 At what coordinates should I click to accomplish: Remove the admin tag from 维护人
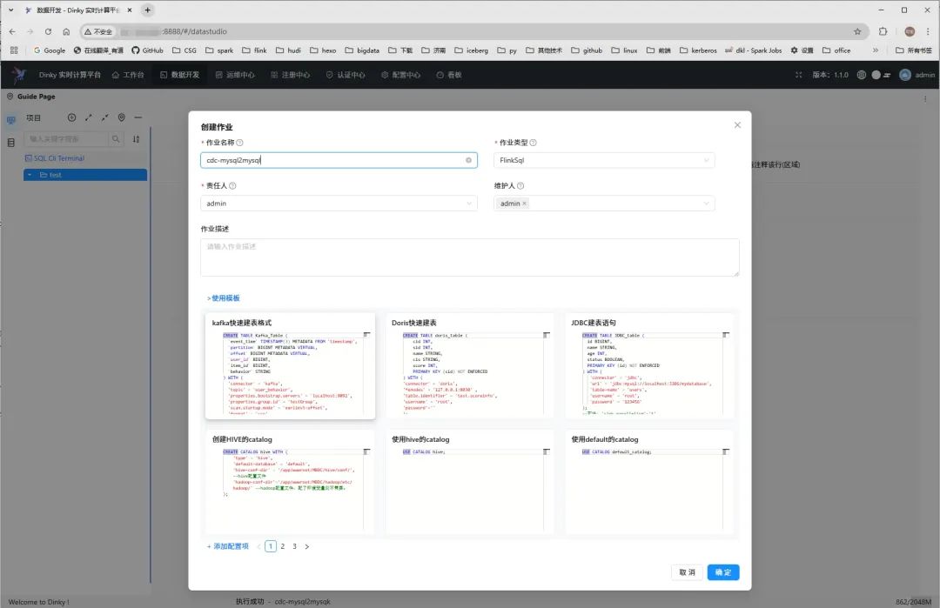525,203
